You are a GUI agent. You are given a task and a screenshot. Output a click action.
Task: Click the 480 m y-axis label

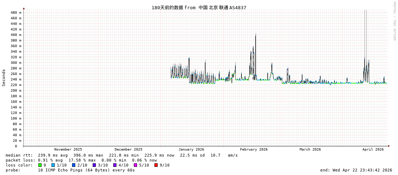[x=16, y=13]
